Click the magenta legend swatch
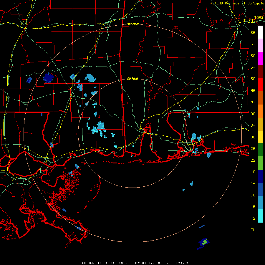 tap(260, 59)
